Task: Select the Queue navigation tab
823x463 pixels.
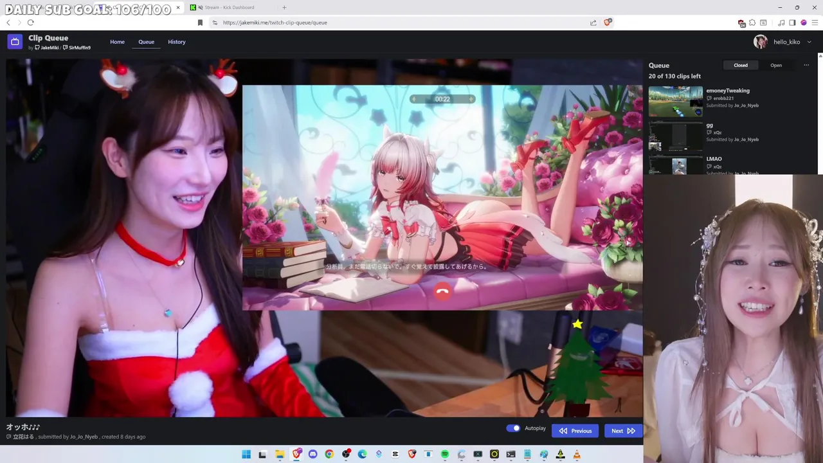Action: 146,42
